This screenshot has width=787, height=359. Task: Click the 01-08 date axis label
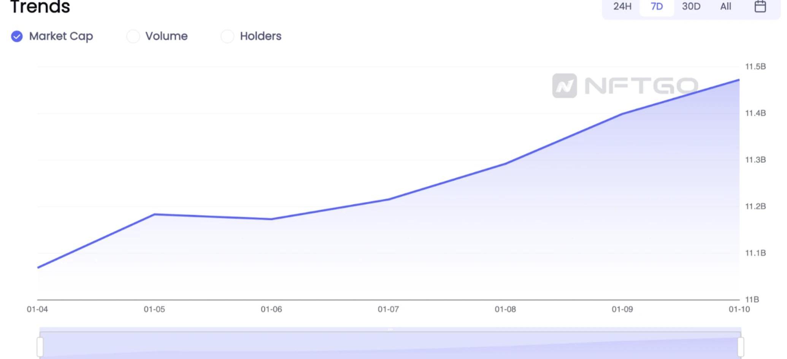[x=505, y=309]
